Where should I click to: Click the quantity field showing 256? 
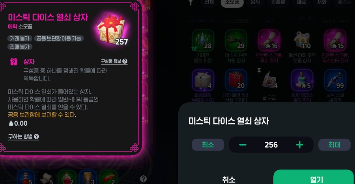coord(271,145)
